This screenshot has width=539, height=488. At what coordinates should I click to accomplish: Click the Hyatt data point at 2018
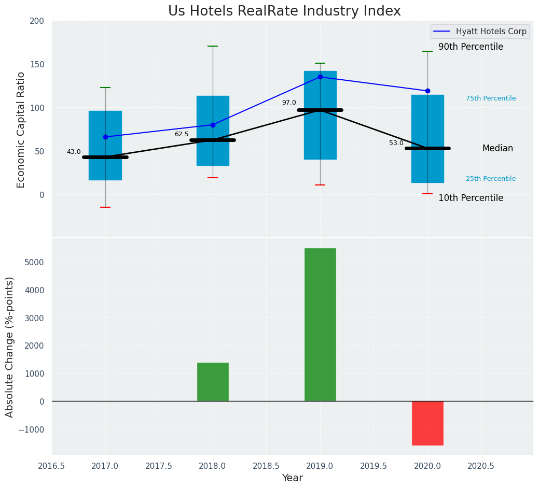pos(213,125)
